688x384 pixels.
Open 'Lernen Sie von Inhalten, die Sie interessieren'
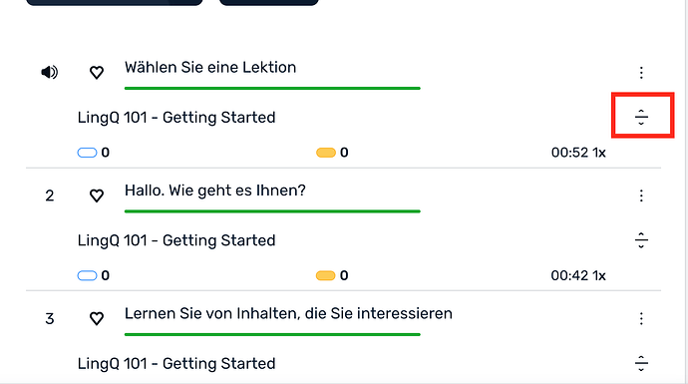(x=288, y=313)
